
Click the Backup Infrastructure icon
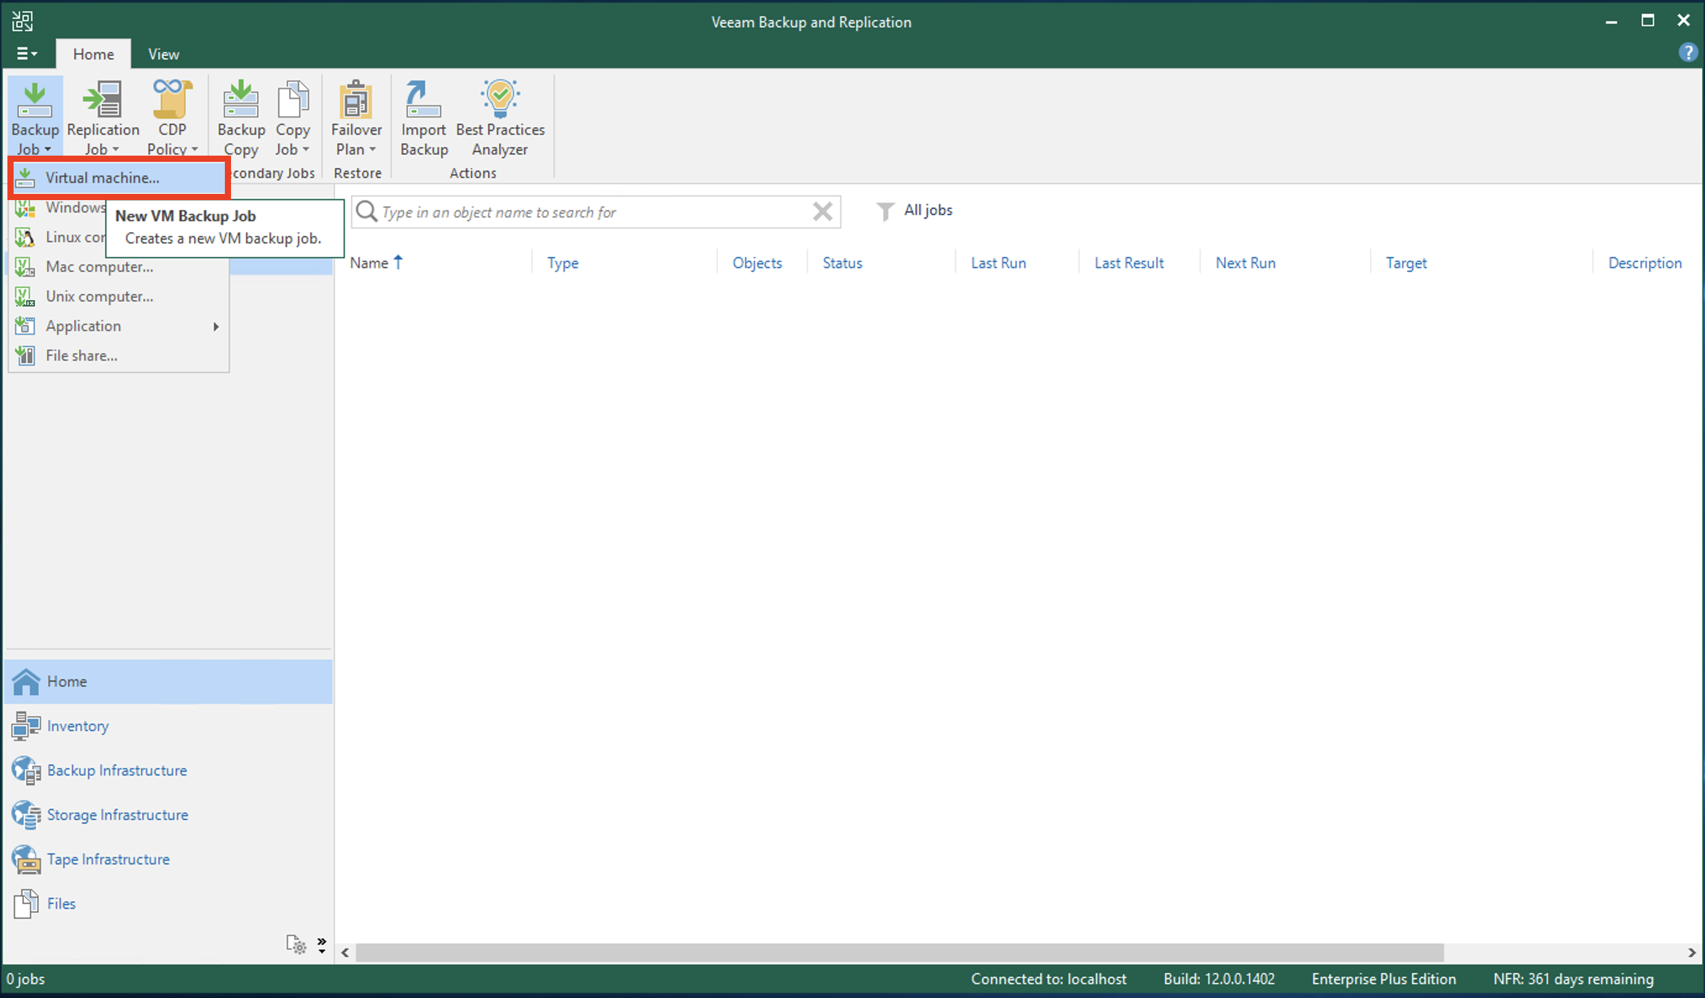[x=27, y=771]
